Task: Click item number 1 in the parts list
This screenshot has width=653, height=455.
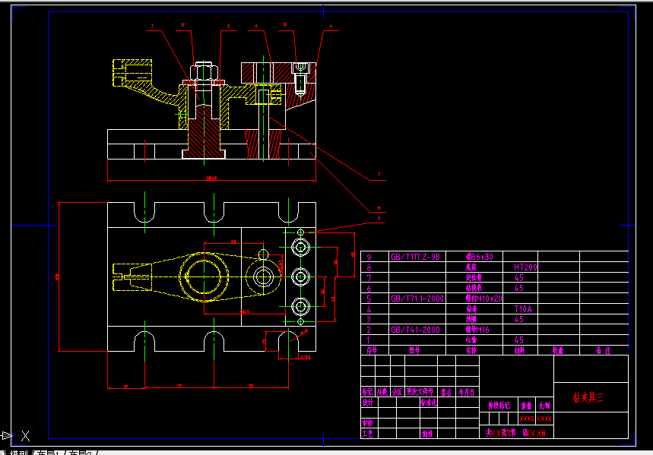Action: click(x=368, y=340)
